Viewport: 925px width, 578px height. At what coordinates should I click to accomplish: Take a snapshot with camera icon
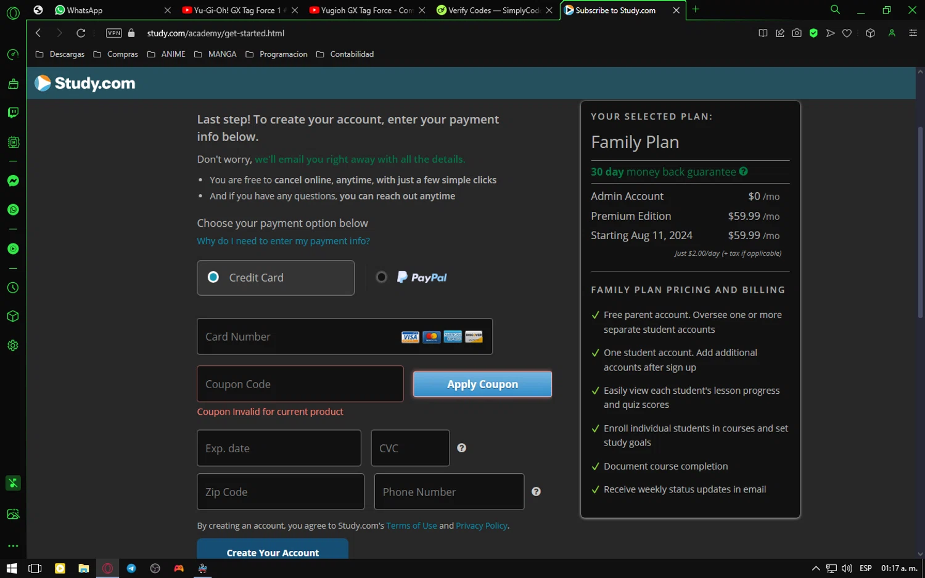(797, 33)
